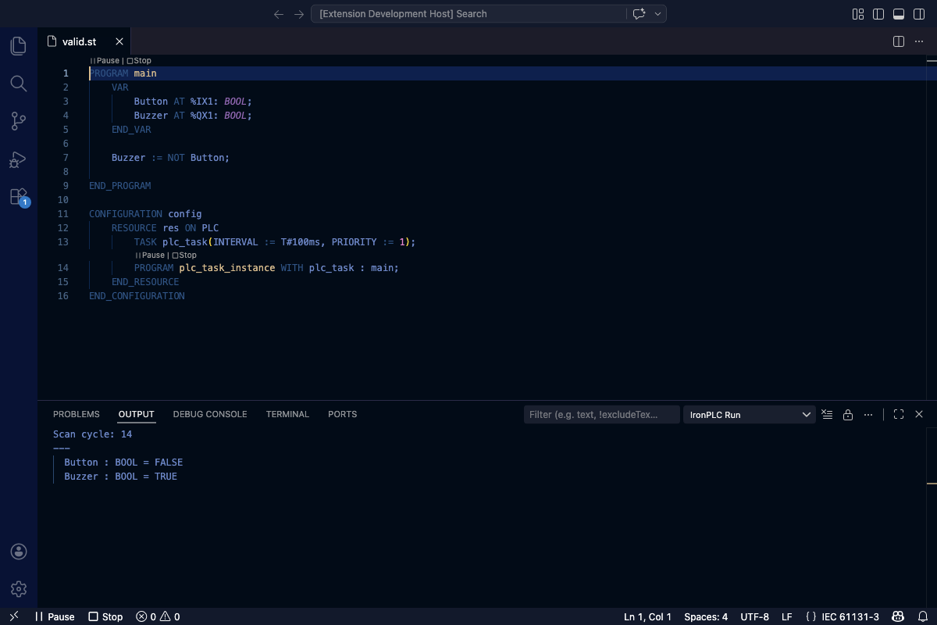The width and height of the screenshot is (937, 625).
Task: Click the output Filter input field
Action: point(601,415)
